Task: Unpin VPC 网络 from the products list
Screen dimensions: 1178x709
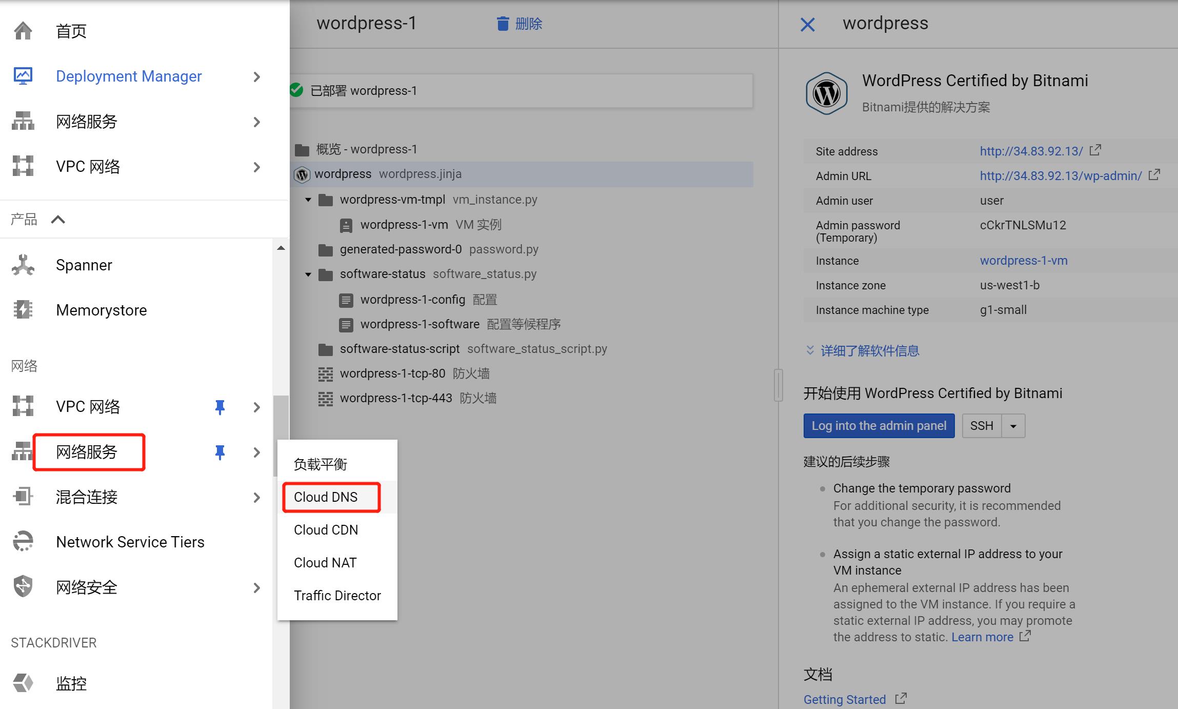Action: 220,407
